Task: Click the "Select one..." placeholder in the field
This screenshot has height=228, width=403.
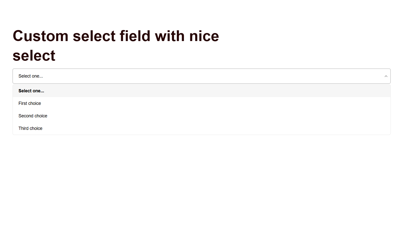Action: click(31, 76)
